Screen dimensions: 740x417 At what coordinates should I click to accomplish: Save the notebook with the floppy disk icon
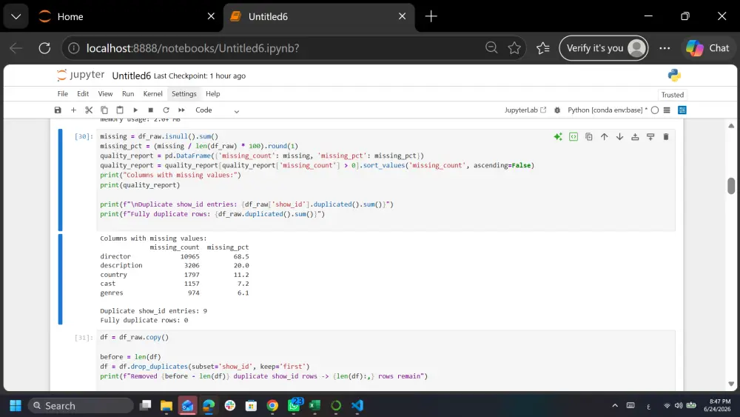[58, 110]
